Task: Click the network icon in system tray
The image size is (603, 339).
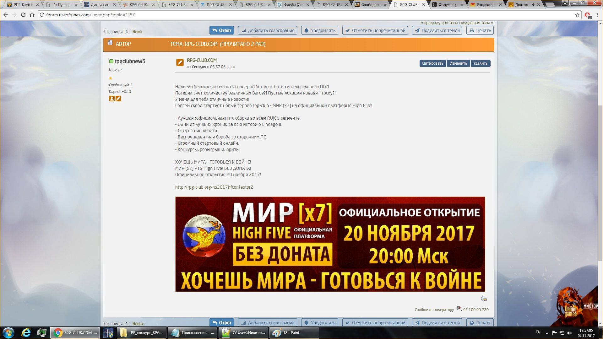Action: [562, 333]
